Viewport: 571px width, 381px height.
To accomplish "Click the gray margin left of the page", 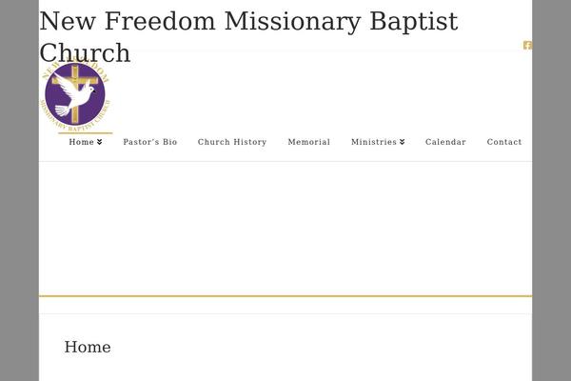I will (19, 190).
